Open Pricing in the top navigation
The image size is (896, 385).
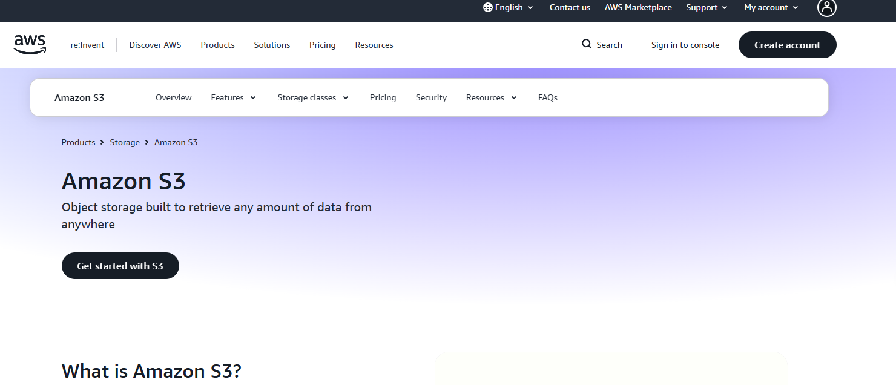click(323, 45)
